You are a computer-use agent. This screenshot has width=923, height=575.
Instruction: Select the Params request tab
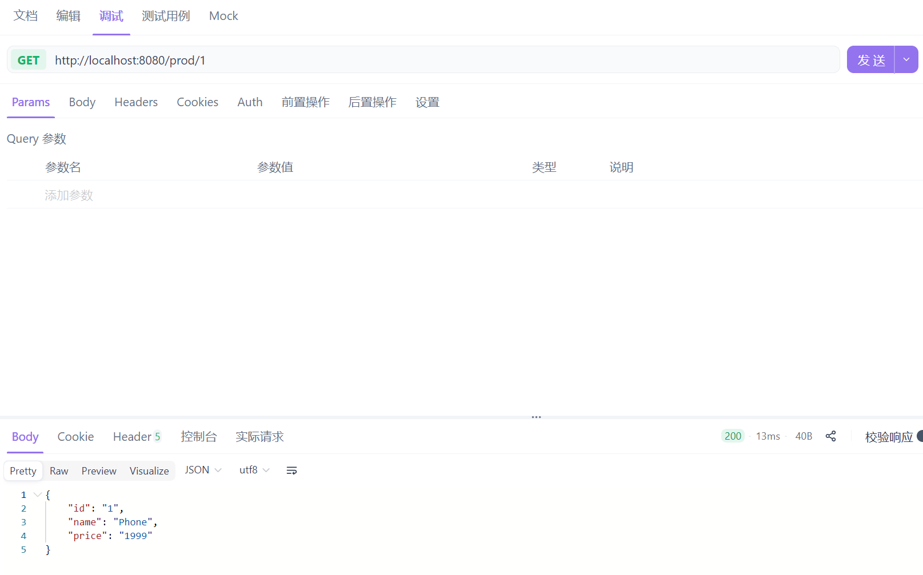pyautogui.click(x=31, y=102)
